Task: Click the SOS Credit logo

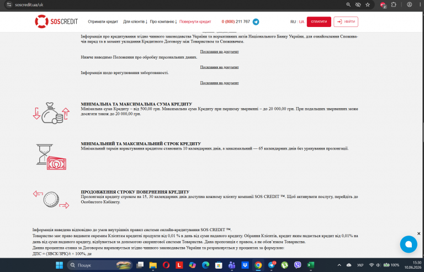Action: tap(56, 22)
